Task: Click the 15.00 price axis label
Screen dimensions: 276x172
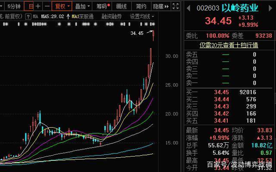Action: click(x=172, y=143)
